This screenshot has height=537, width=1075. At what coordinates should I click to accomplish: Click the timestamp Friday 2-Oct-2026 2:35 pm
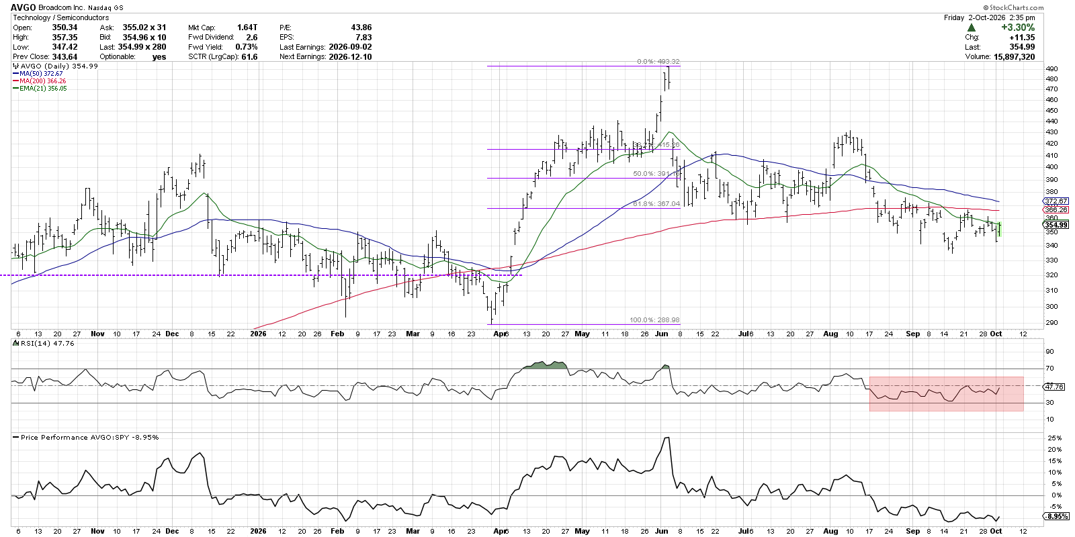tap(989, 17)
